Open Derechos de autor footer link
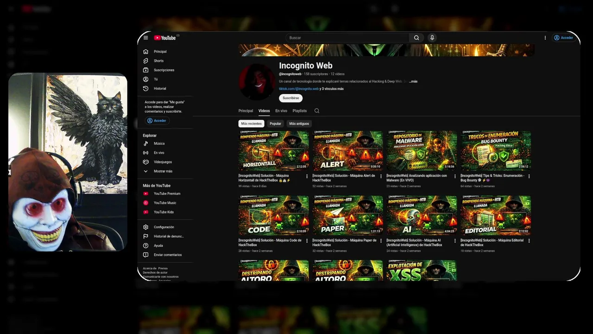The image size is (593, 334). tap(155, 272)
